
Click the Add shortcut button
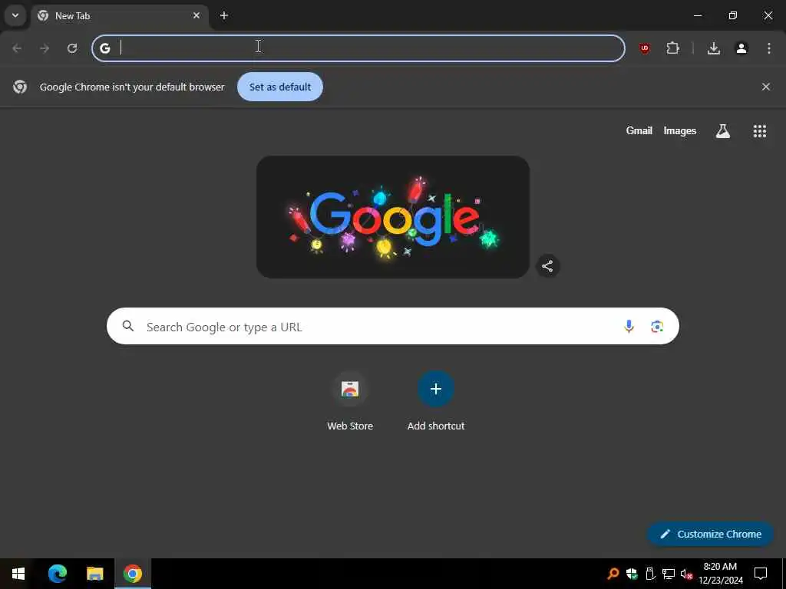[x=436, y=389]
